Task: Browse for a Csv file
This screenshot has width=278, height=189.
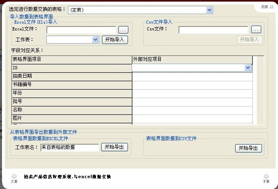Action: tap(256, 30)
